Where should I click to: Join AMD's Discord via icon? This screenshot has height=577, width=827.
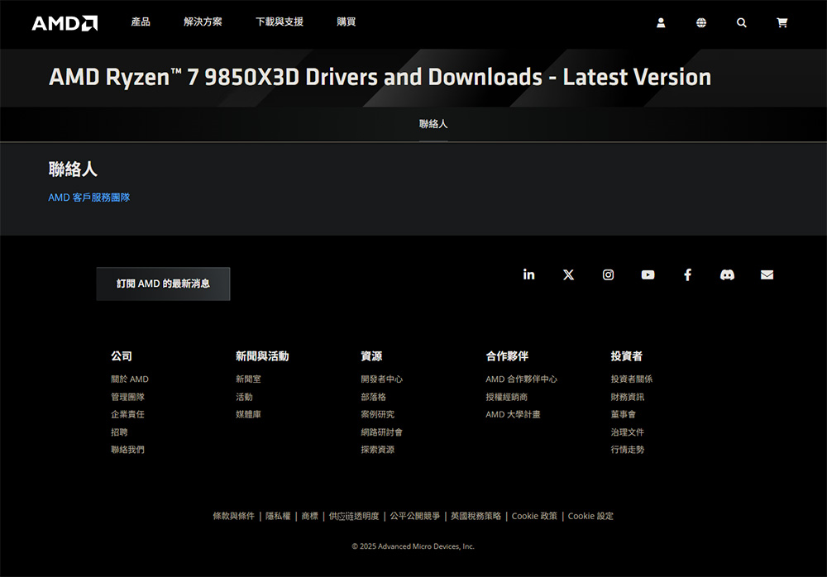tap(727, 274)
